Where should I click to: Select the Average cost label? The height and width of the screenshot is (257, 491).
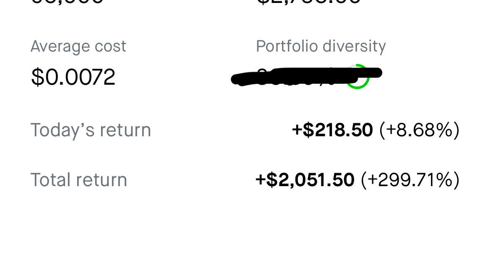78,47
